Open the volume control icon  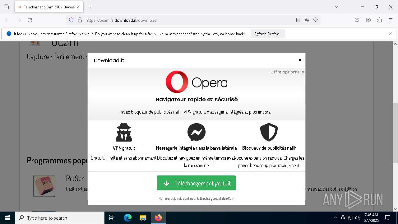tap(358, 218)
